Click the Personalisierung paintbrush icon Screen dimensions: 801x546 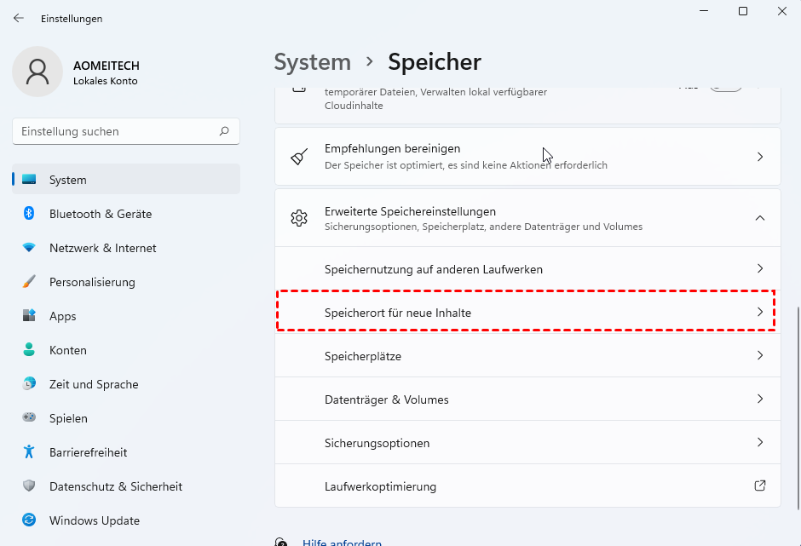[x=29, y=282]
